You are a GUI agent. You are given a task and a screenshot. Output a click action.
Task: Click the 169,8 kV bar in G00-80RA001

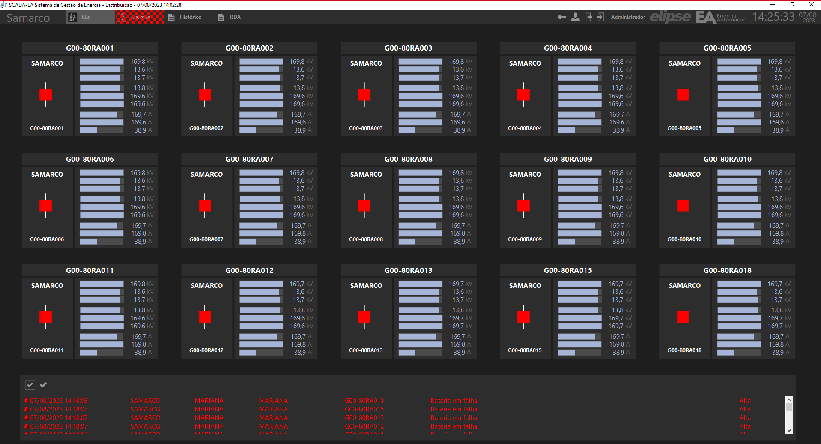click(x=102, y=62)
